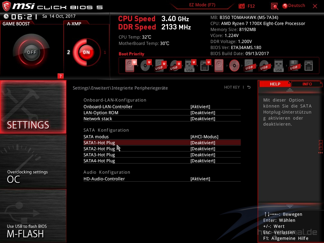Click the VCore: 1.224V reading
Image resolution: width=324 pixels, height=243 pixels.
tap(224, 35)
